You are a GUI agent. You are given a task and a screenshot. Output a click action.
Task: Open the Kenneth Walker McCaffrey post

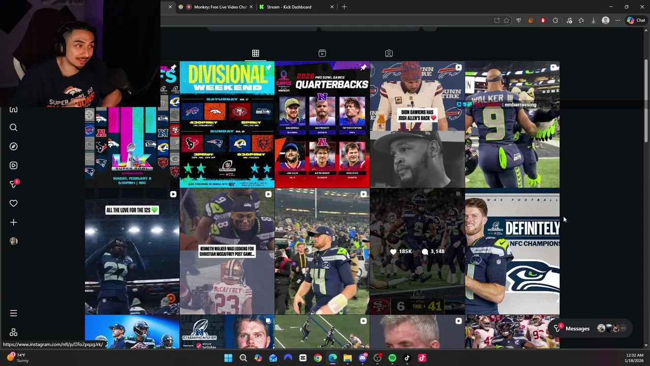pos(227,252)
